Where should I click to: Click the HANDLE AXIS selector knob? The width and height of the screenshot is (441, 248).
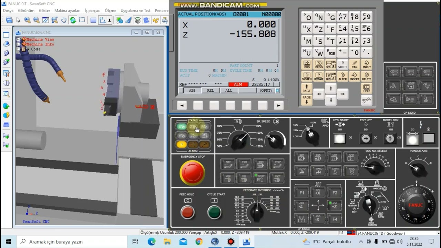[x=418, y=168]
